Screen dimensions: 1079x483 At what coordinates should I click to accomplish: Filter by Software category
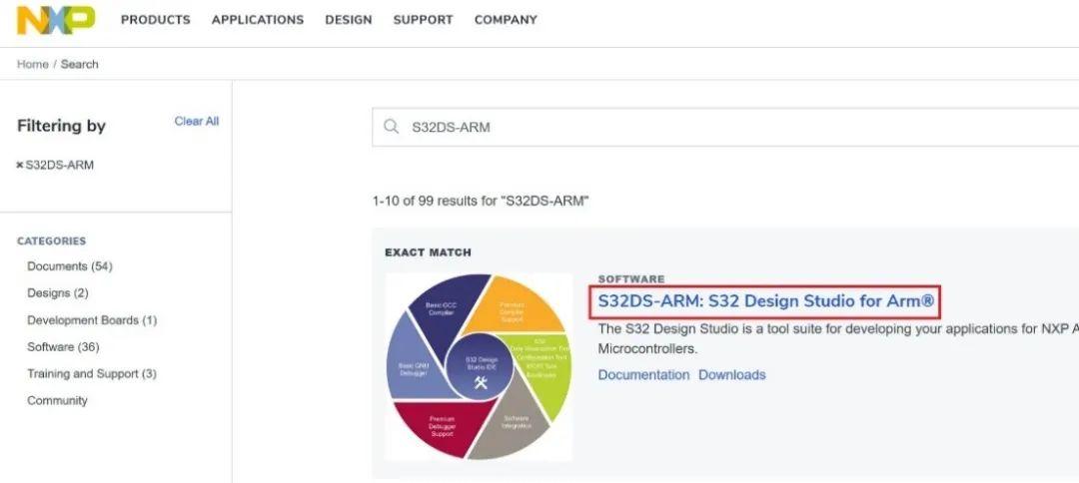[x=63, y=347]
